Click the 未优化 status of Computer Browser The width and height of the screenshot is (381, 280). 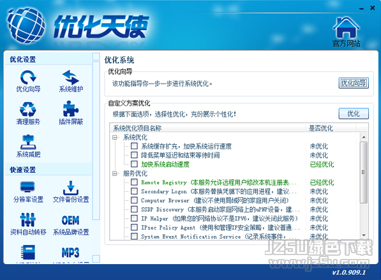pyautogui.click(x=319, y=200)
